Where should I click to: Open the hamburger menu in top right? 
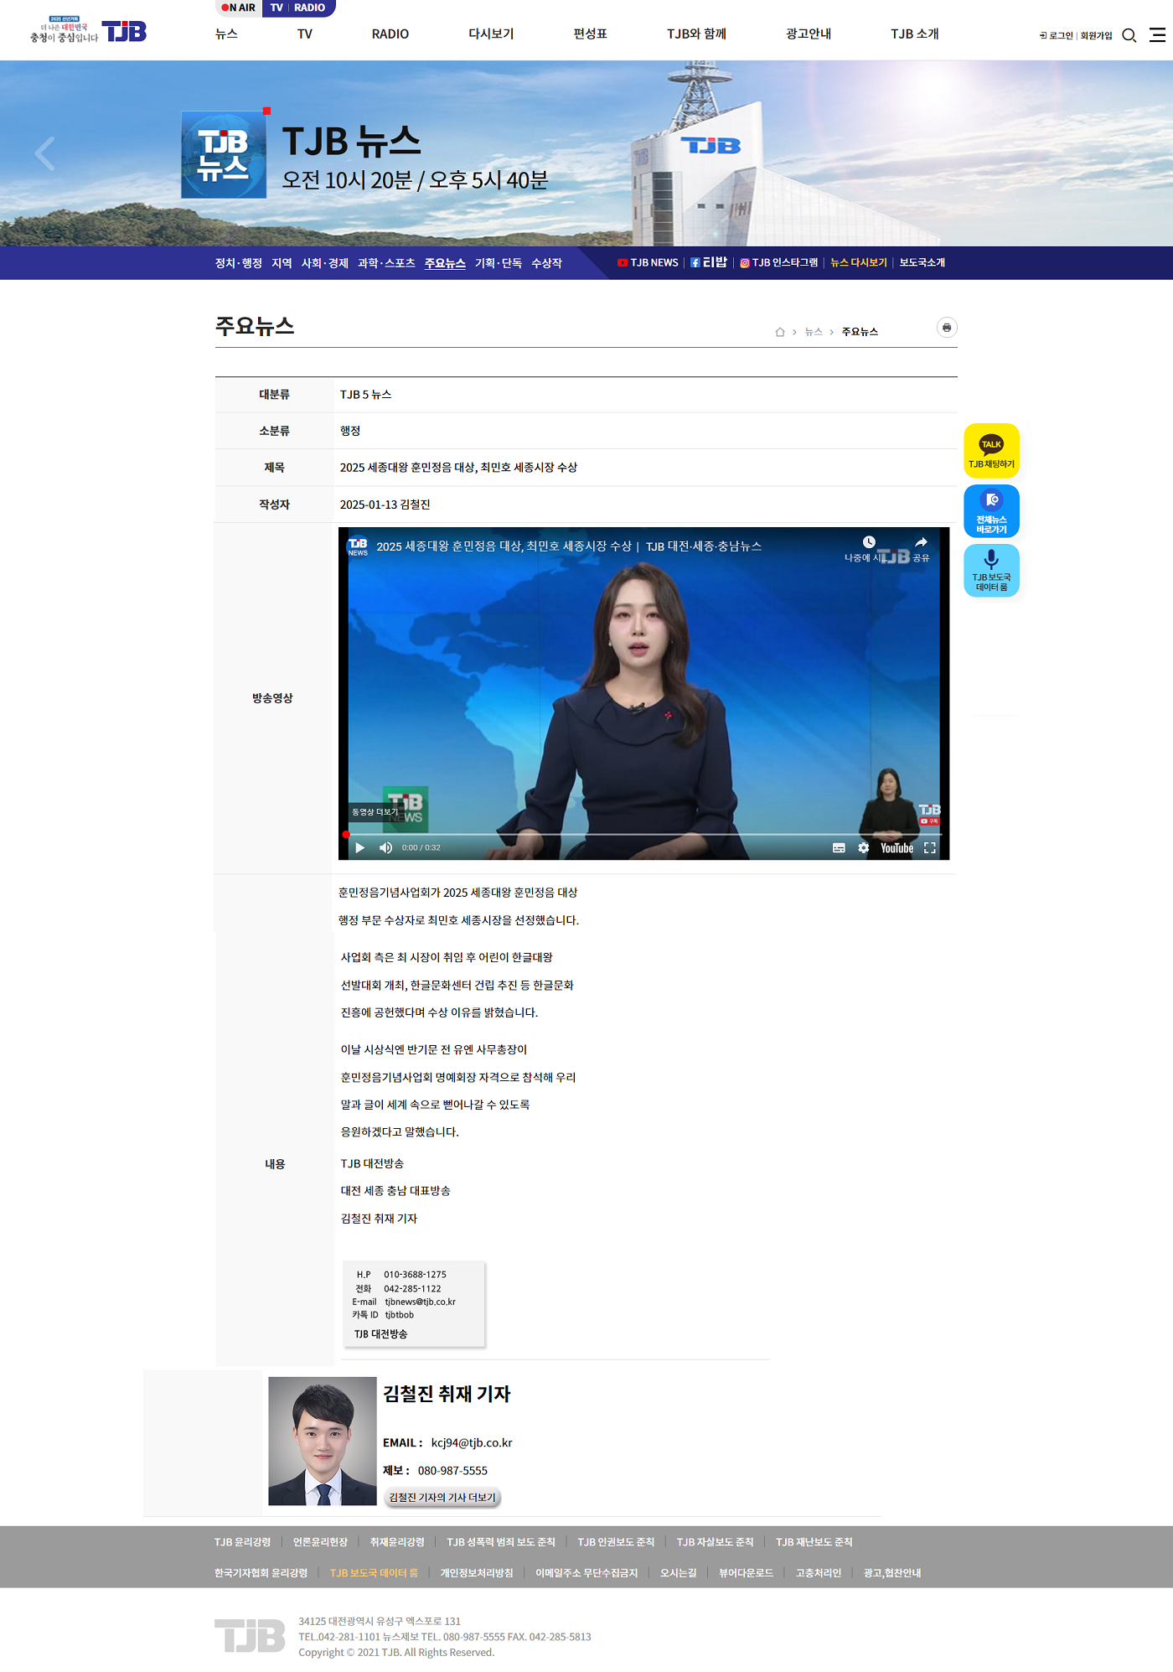click(x=1157, y=35)
